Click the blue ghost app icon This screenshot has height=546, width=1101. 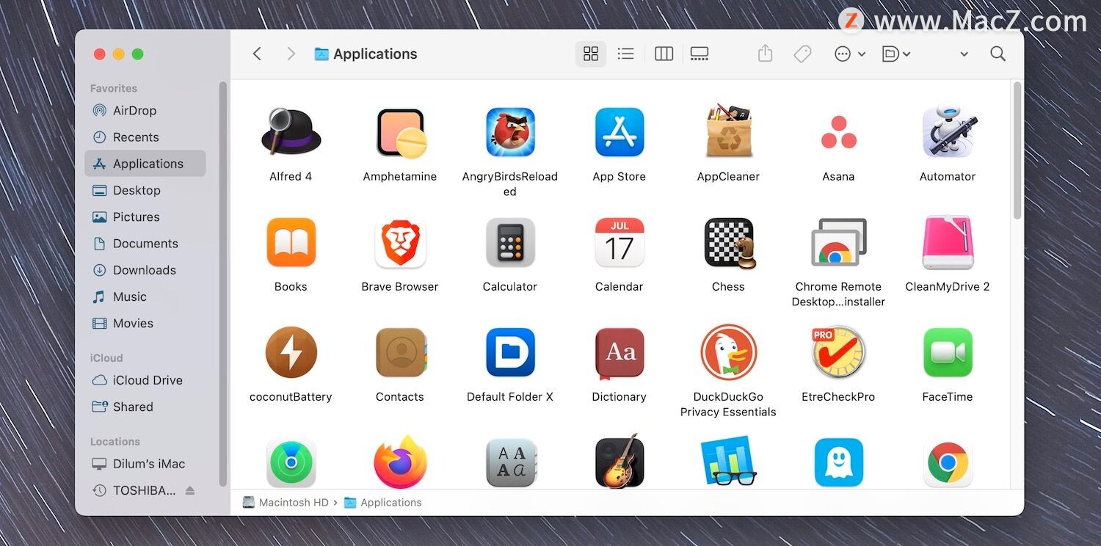[x=838, y=463]
